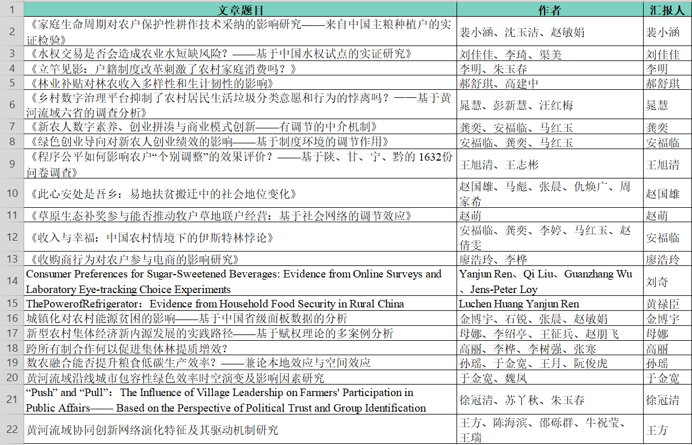
Task: Select row 2 by its row number
Action: [12, 32]
